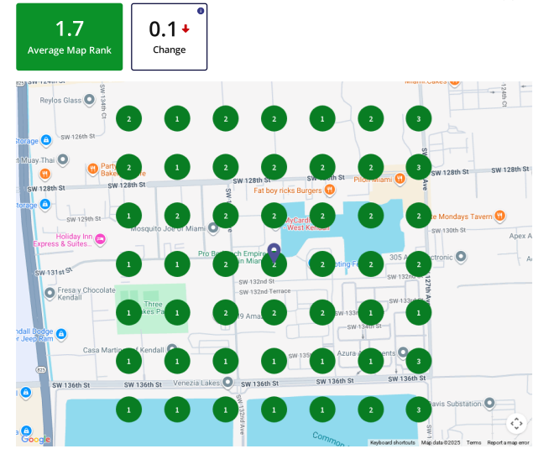Select the Muay Thai map pin
The width and height of the screenshot is (559, 454).
click(x=63, y=158)
